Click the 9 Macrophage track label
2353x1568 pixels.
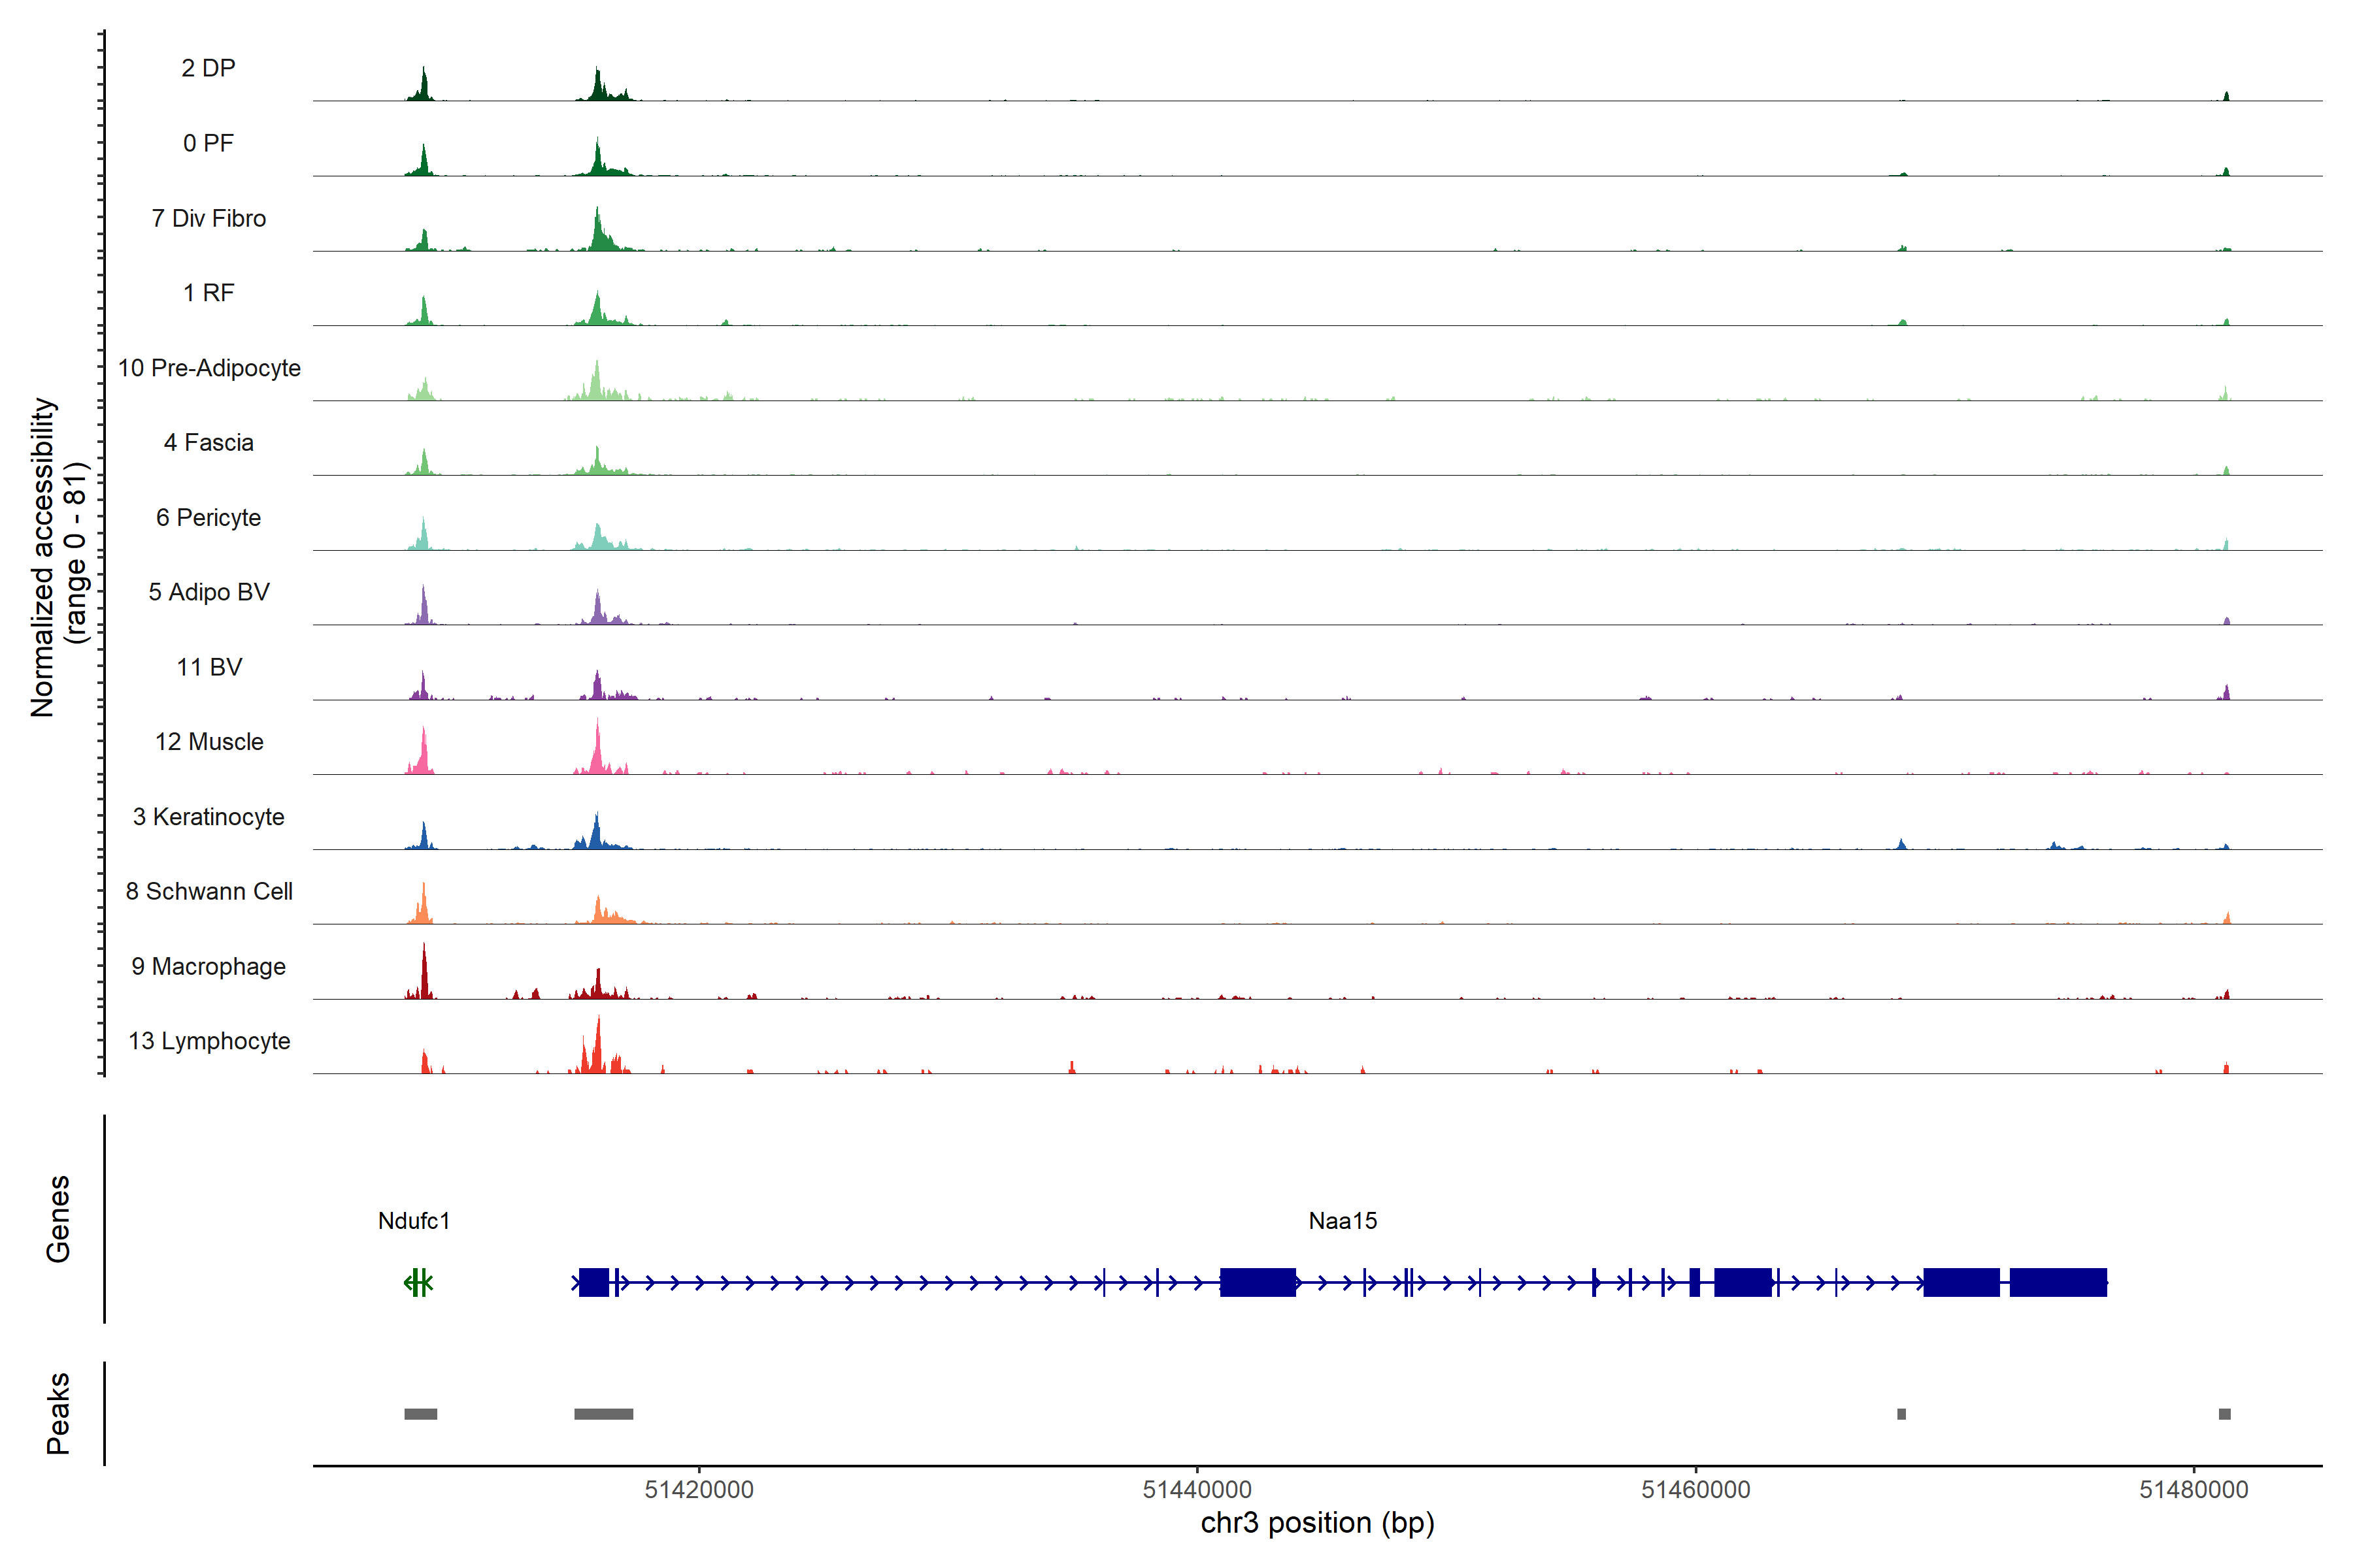point(208,966)
